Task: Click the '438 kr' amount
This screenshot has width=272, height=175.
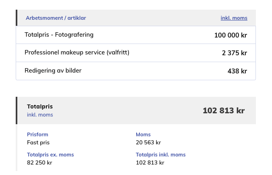Action: [x=237, y=71]
